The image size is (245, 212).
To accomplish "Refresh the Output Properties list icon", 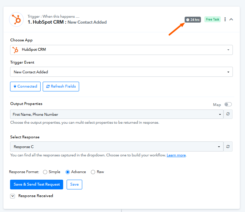I will tap(228, 114).
